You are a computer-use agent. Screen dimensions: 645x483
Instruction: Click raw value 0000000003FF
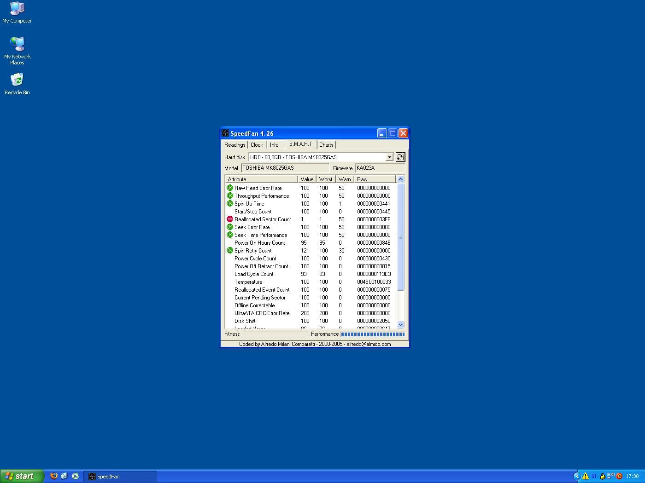(x=374, y=219)
